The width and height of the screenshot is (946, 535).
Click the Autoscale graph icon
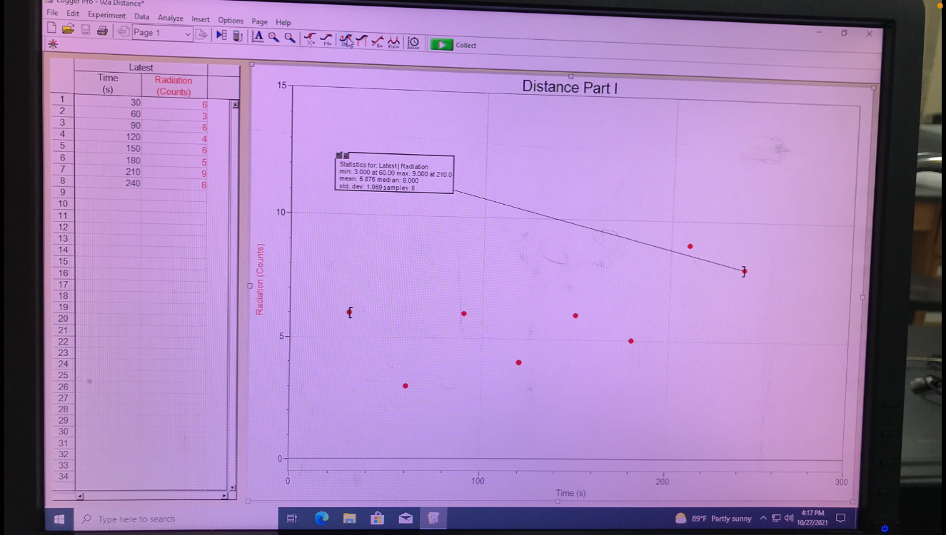(257, 36)
